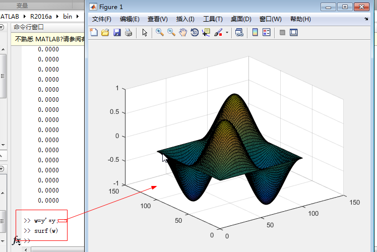Minimize the Figure 1 window
Image resolution: width=377 pixels, height=252 pixels.
[x=328, y=7]
